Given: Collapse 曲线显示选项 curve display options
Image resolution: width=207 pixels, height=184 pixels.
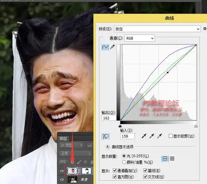Looking at the screenshot, I should [108, 147].
